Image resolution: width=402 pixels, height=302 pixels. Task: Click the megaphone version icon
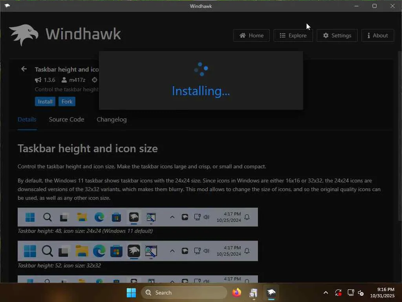(x=38, y=80)
